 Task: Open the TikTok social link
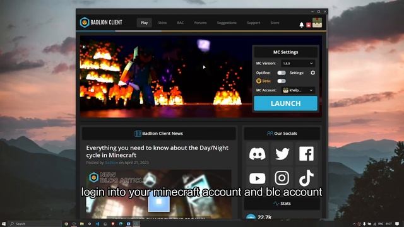pyautogui.click(x=306, y=178)
